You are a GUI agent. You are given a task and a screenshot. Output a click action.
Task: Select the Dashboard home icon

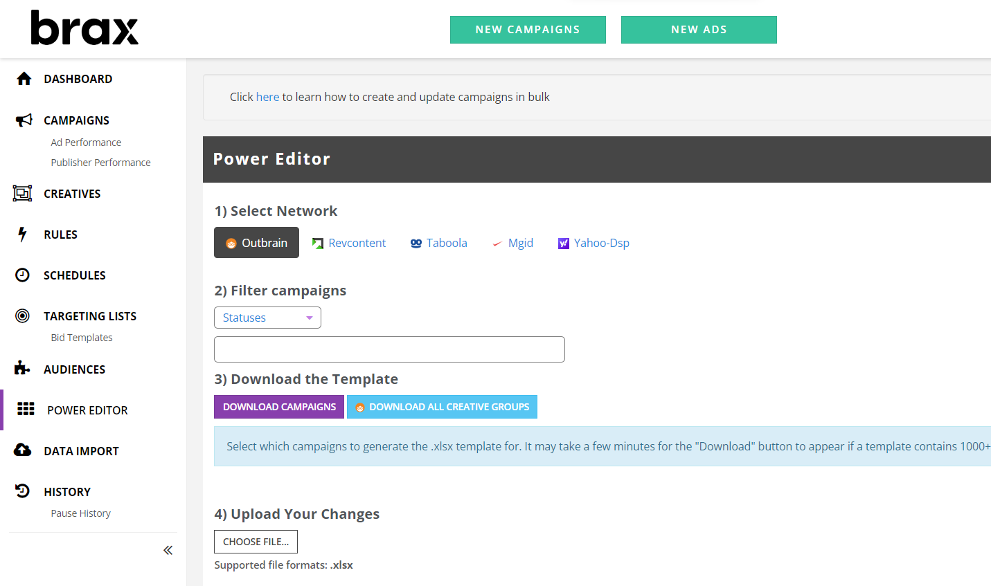click(23, 78)
